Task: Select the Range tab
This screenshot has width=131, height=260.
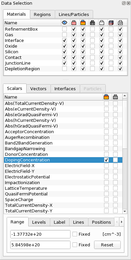Action: pyautogui.click(x=17, y=222)
